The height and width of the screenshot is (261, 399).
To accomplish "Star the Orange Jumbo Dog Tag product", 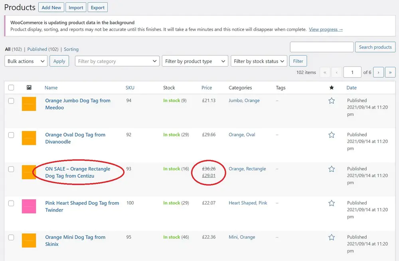I will coord(331,101).
